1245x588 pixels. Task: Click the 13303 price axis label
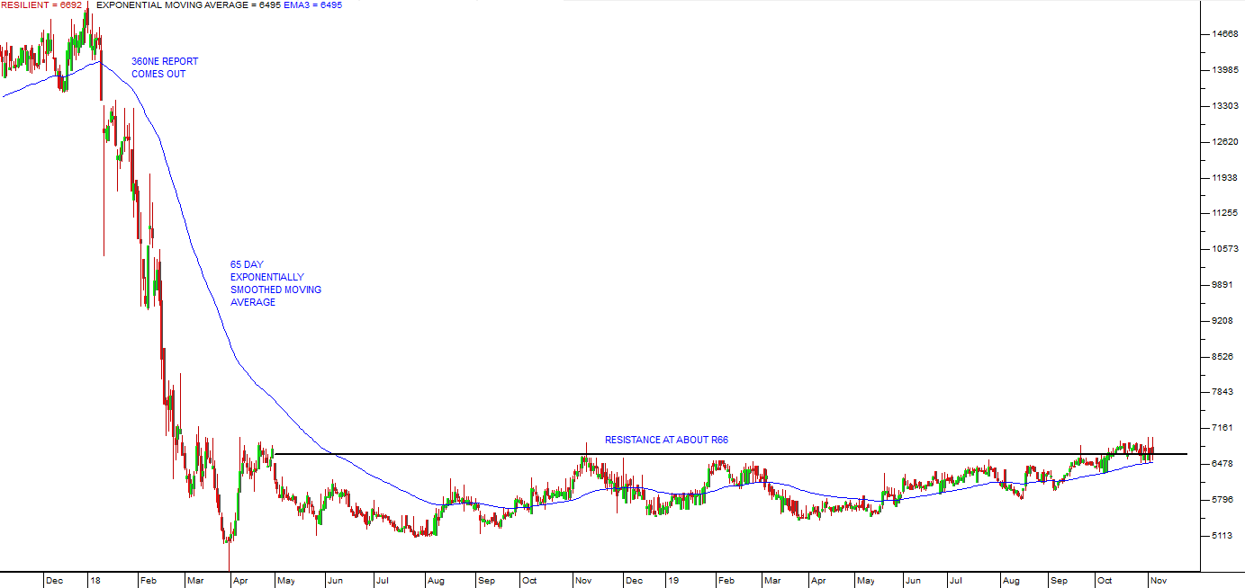point(1226,106)
